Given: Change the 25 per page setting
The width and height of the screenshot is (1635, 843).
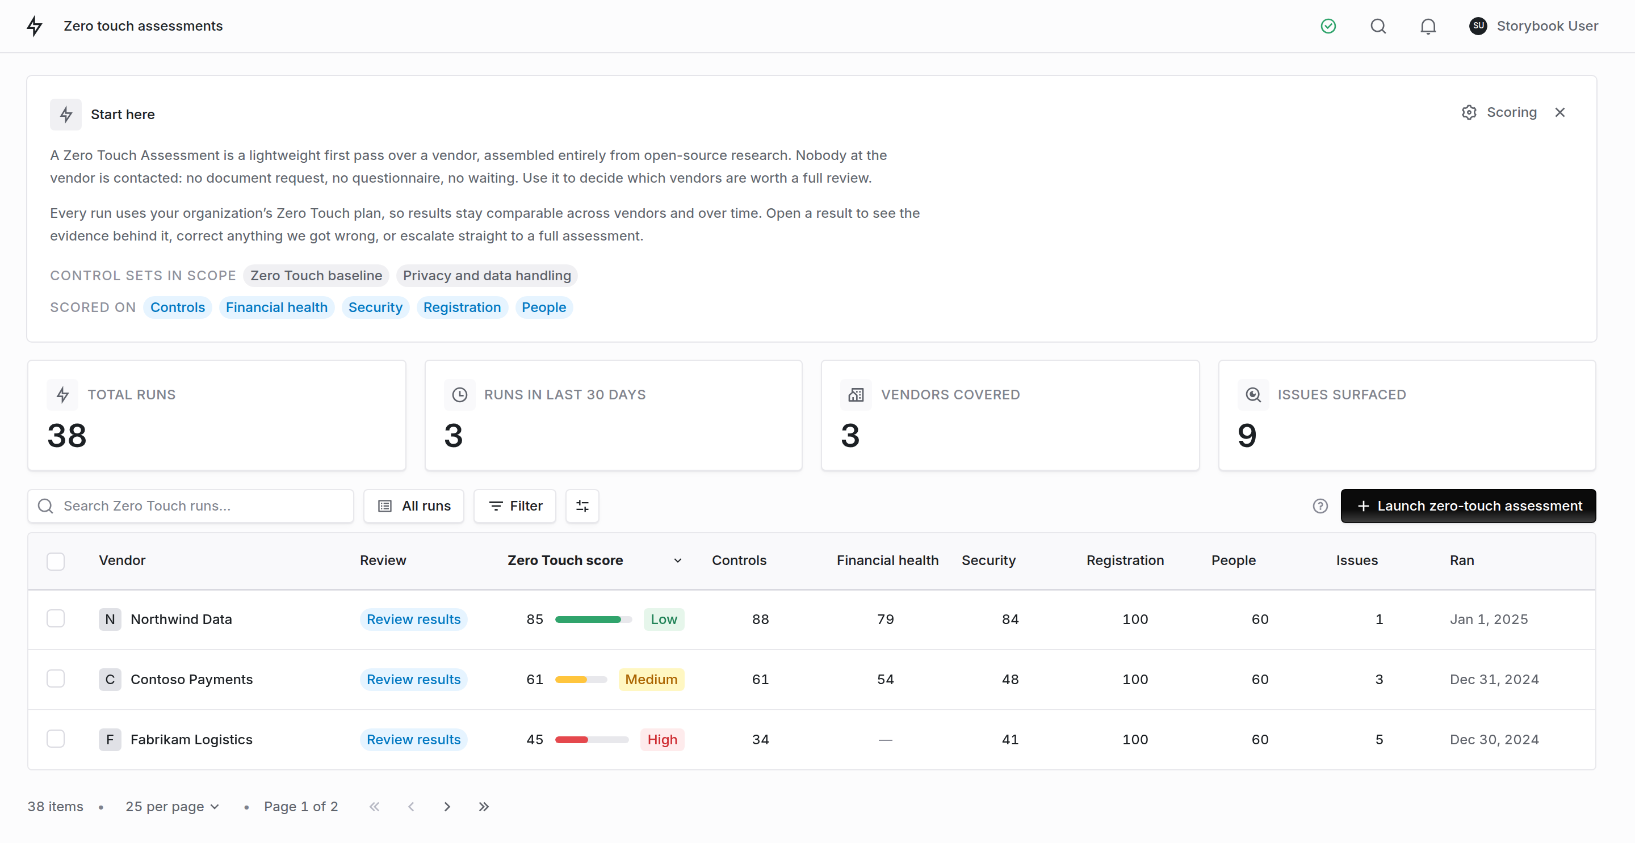Looking at the screenshot, I should tap(172, 806).
